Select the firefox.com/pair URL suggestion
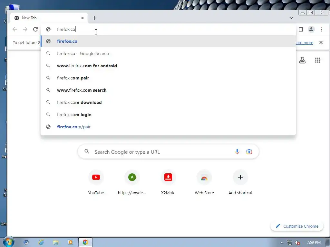The width and height of the screenshot is (330, 247). 168,127
